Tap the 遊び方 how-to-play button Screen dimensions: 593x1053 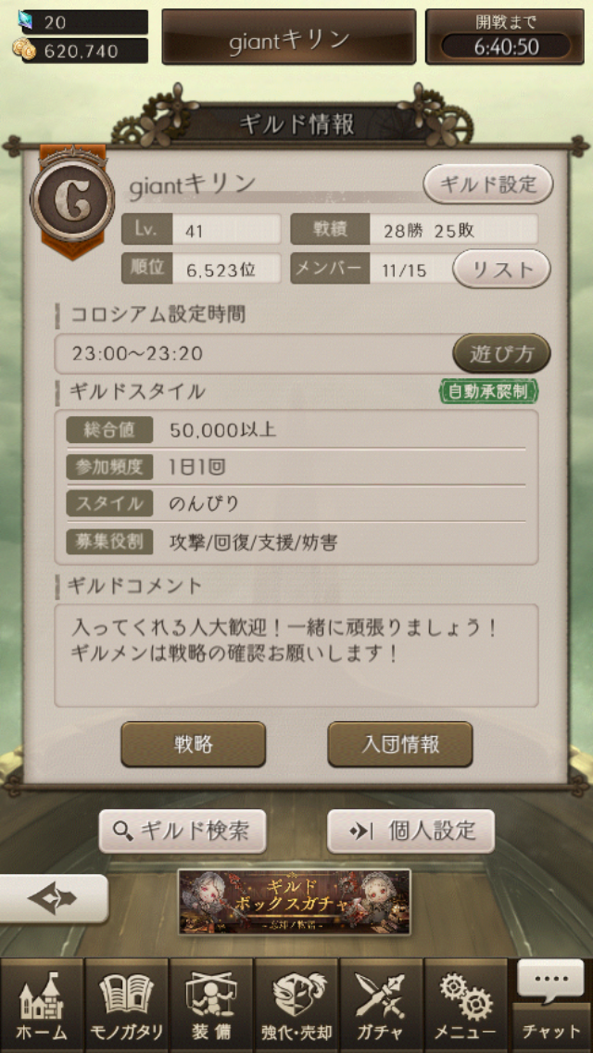point(501,353)
